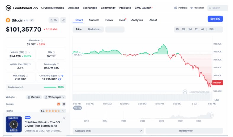Open the Community menu
Image resolution: width=233 pixels, height=137 pixels.
click(108, 8)
